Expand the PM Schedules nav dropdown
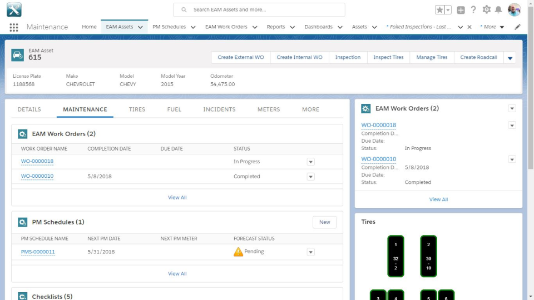 [x=193, y=27]
